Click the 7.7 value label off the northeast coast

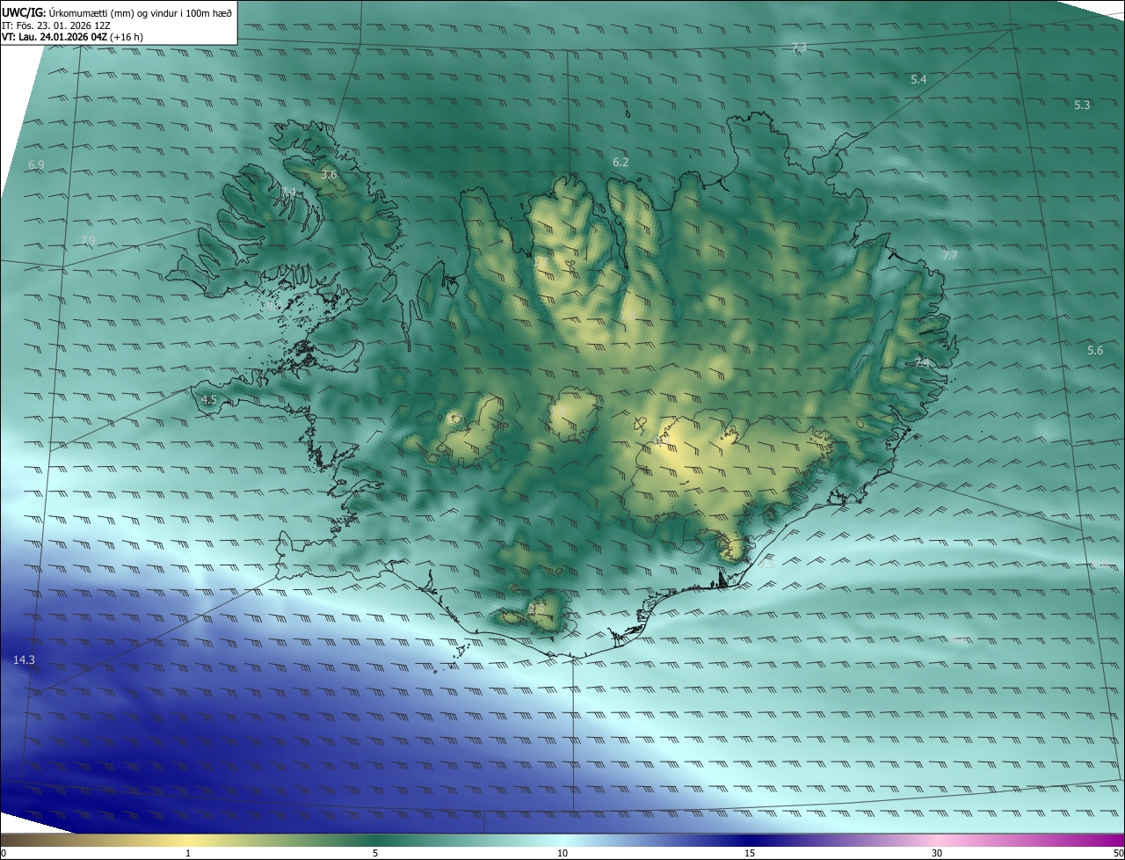(949, 256)
